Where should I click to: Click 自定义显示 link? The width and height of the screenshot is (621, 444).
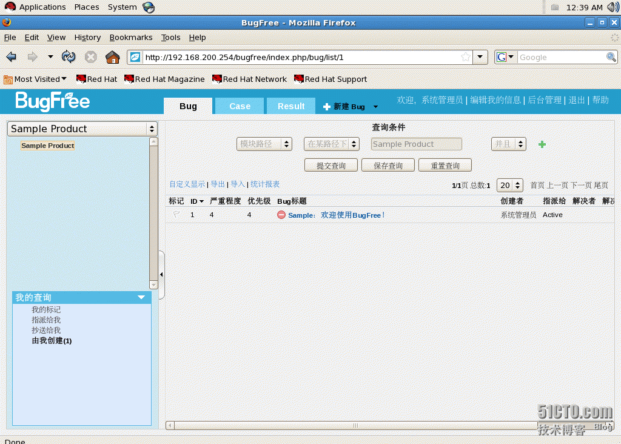tap(187, 184)
